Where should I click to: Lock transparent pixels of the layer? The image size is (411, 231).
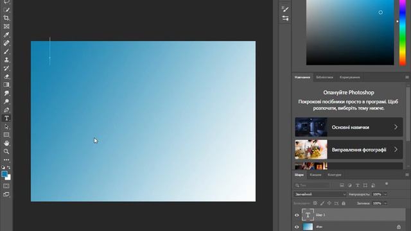315,203
